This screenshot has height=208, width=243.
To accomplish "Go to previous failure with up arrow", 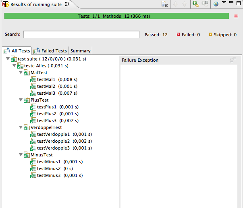I will (185, 4).
